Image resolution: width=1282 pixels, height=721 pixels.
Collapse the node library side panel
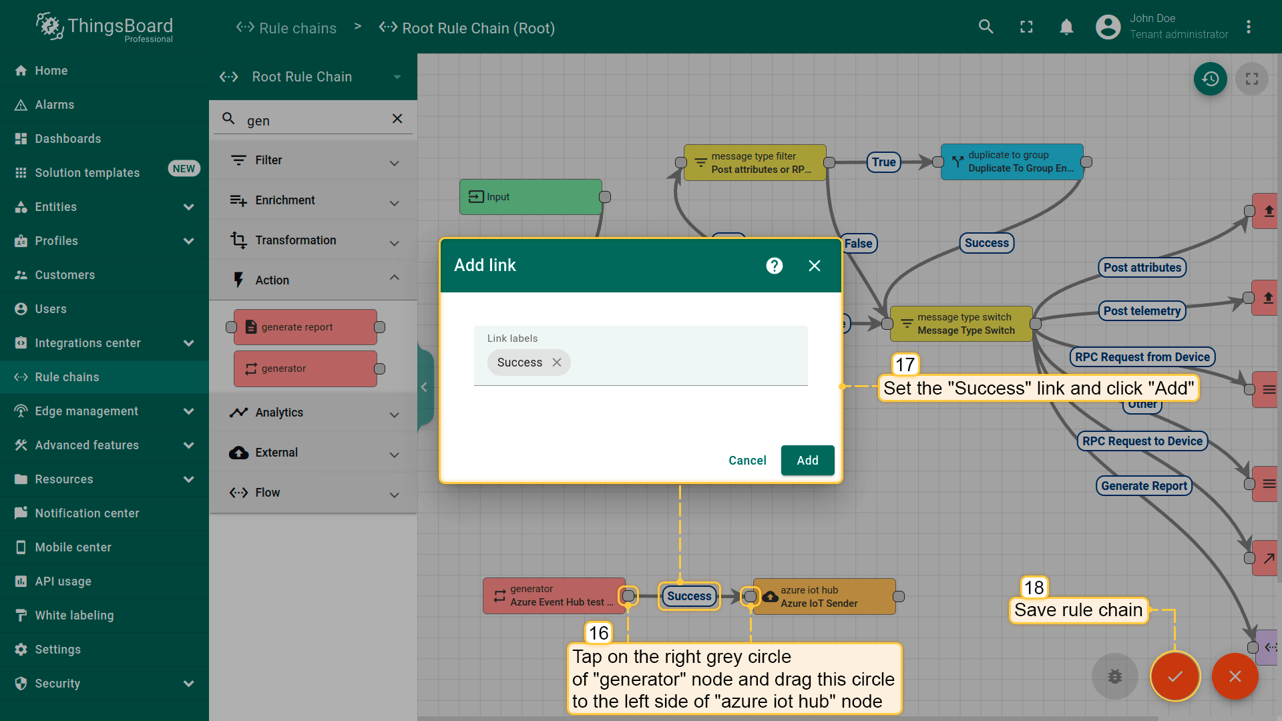click(424, 387)
